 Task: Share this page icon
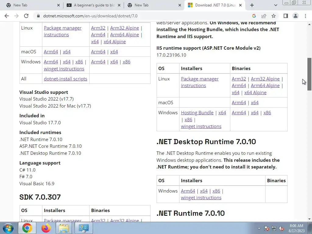264,16
